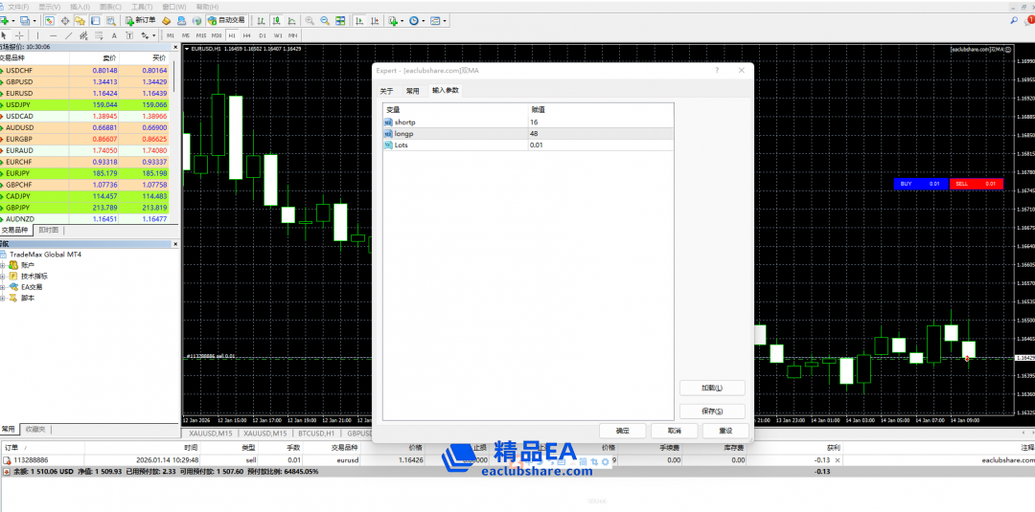Open the 常用 tab in Expert dialog
This screenshot has height=512, width=1035.
pyautogui.click(x=412, y=90)
